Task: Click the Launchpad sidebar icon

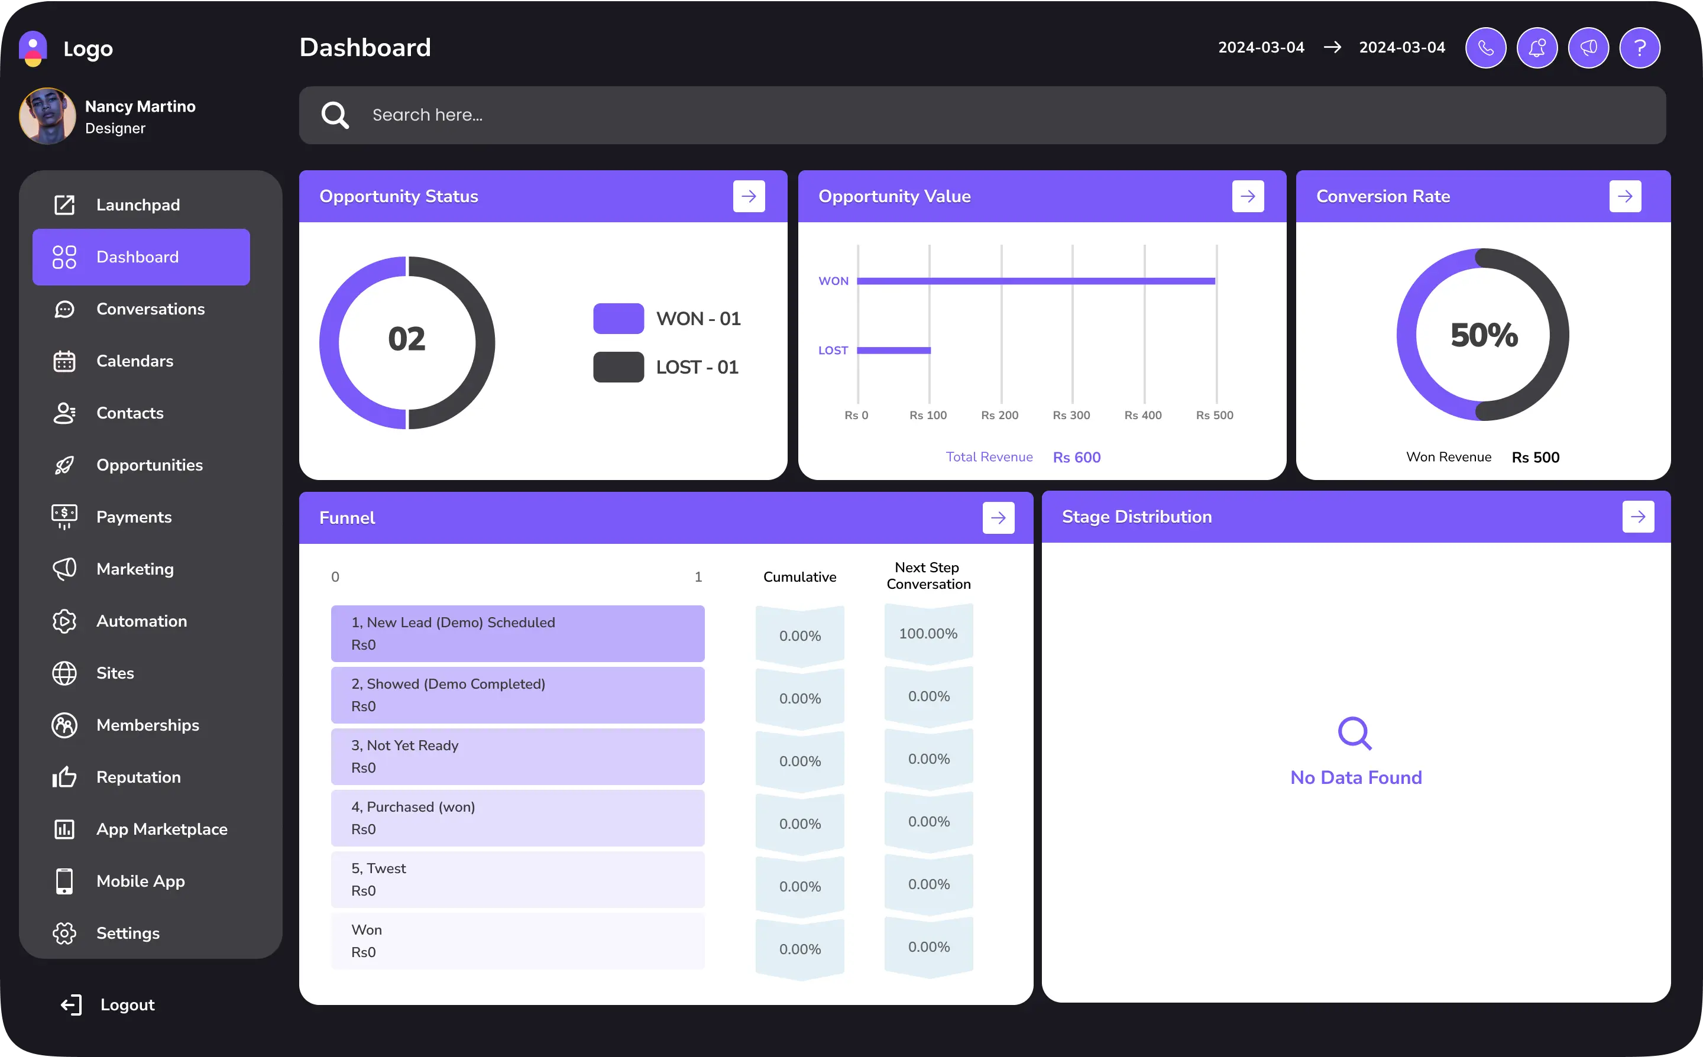Action: (64, 205)
